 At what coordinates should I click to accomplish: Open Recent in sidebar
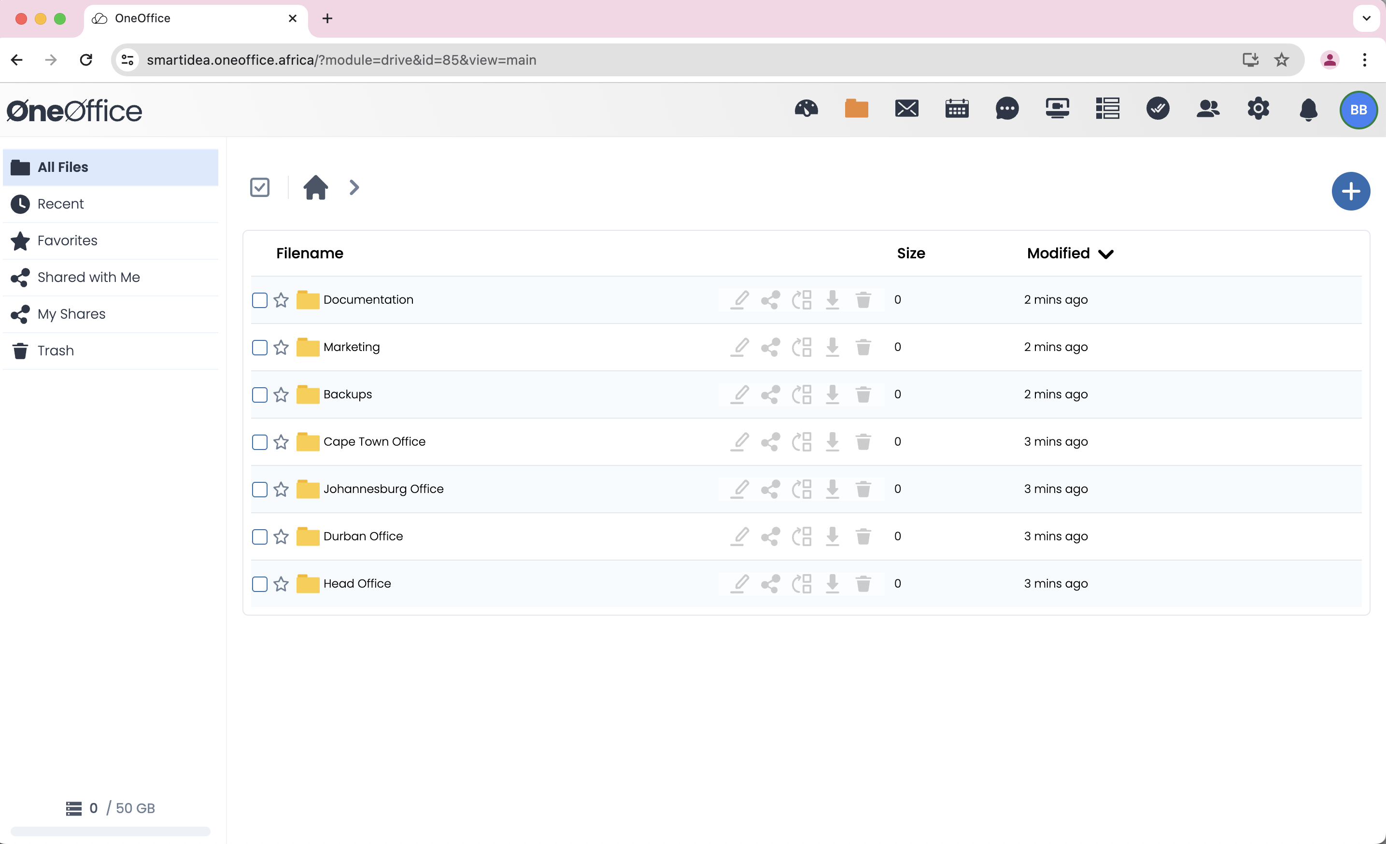(110, 204)
